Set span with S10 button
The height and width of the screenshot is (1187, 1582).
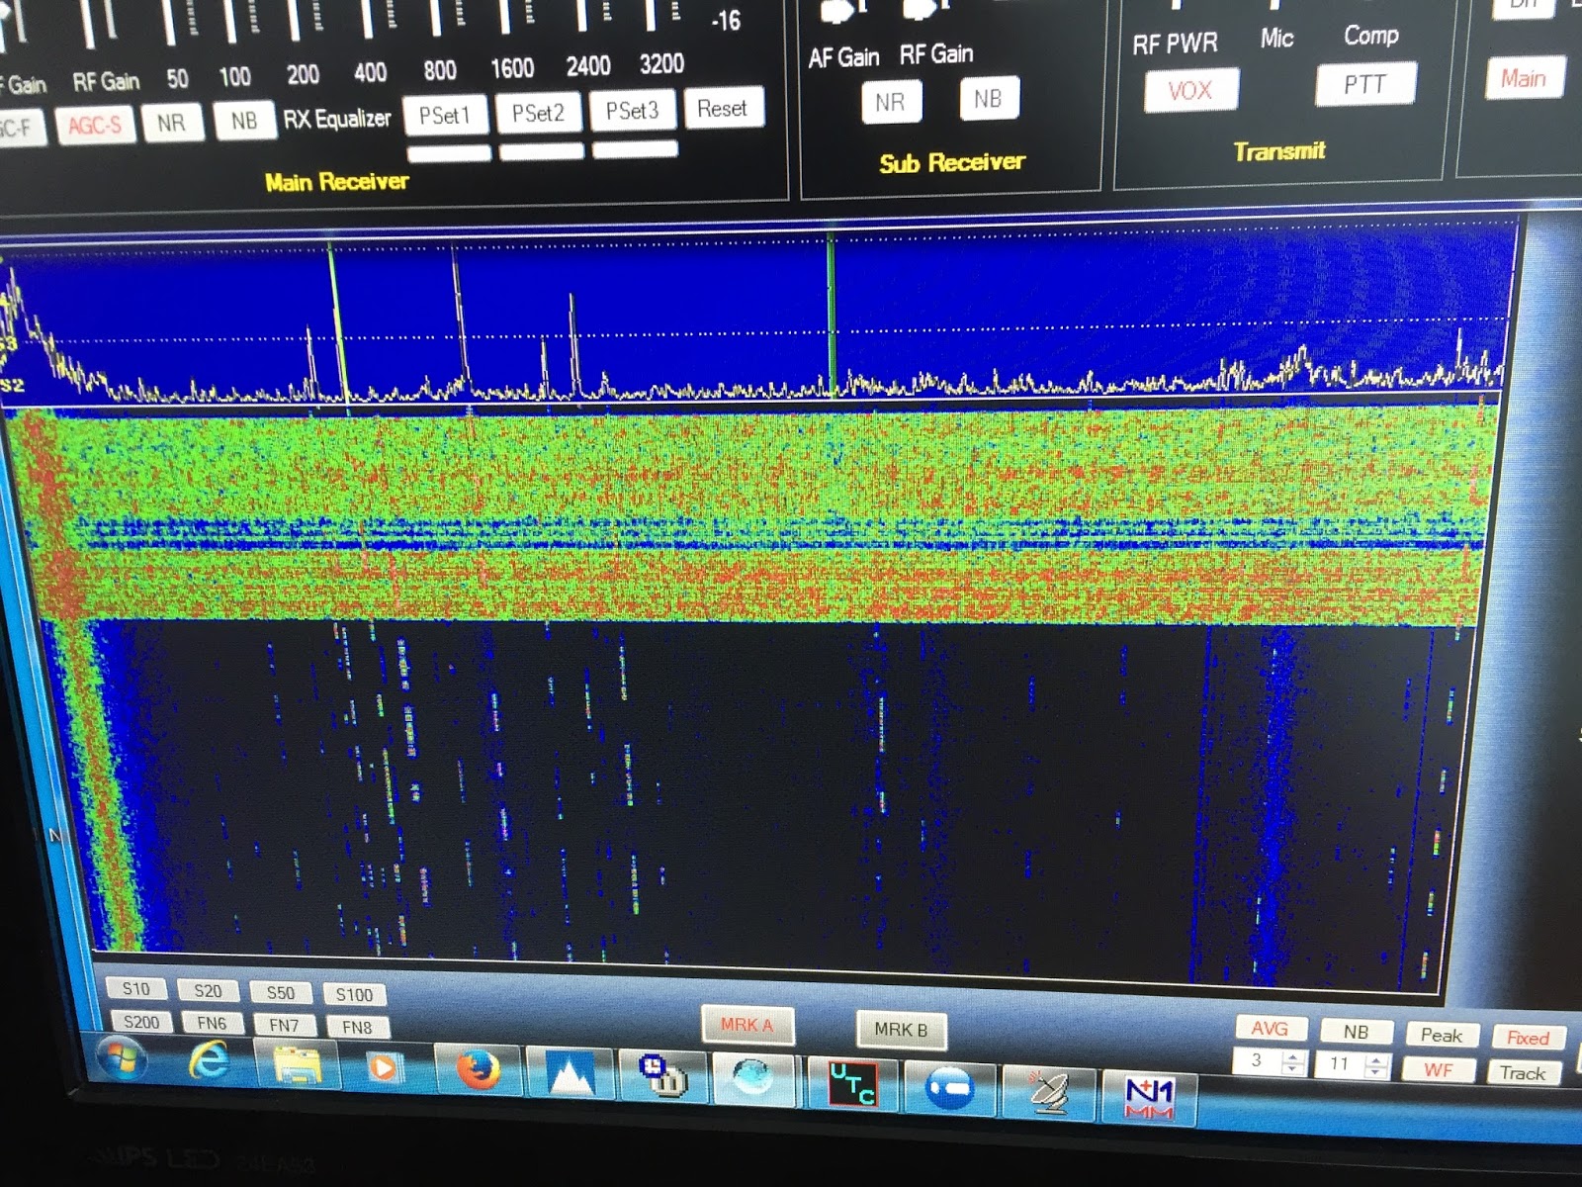pyautogui.click(x=136, y=988)
